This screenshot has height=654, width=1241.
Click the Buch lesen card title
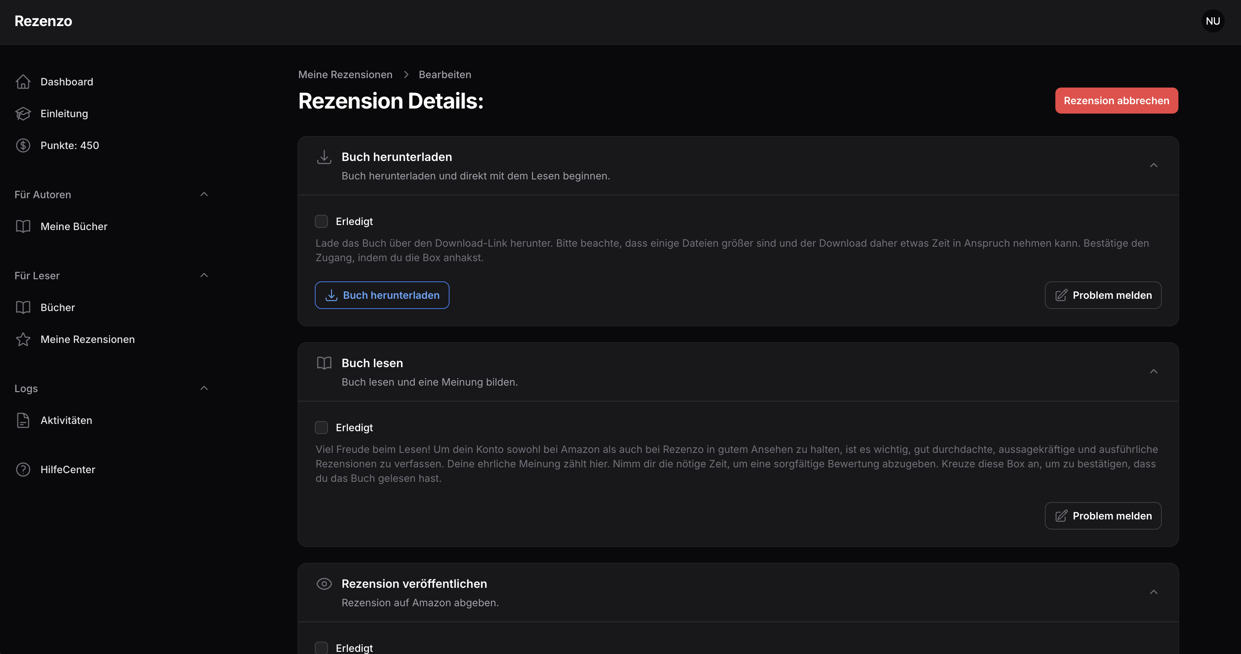pyautogui.click(x=372, y=363)
